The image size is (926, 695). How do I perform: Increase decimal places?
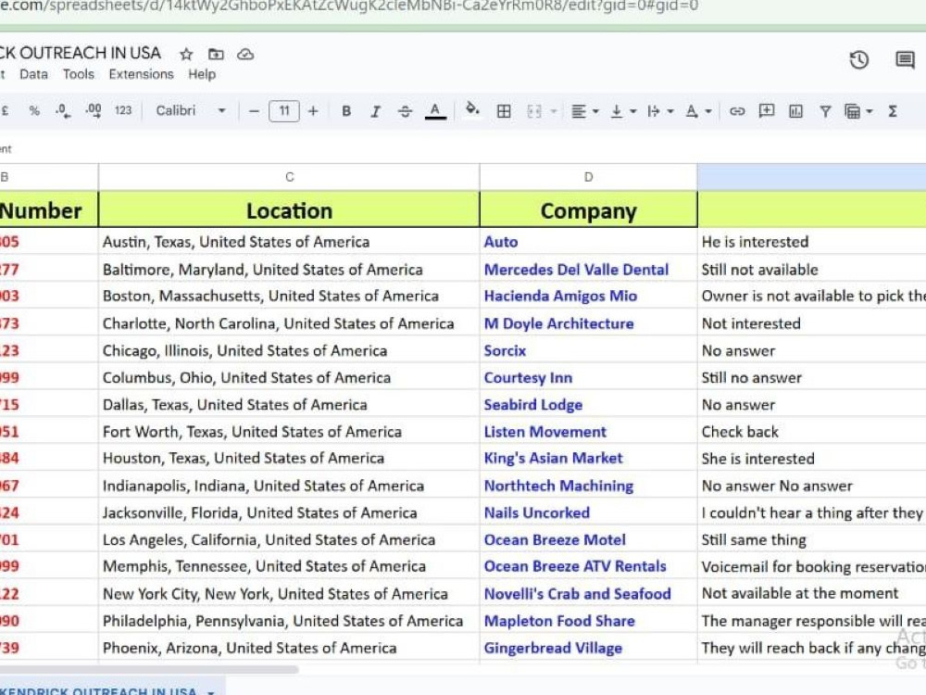pyautogui.click(x=94, y=110)
